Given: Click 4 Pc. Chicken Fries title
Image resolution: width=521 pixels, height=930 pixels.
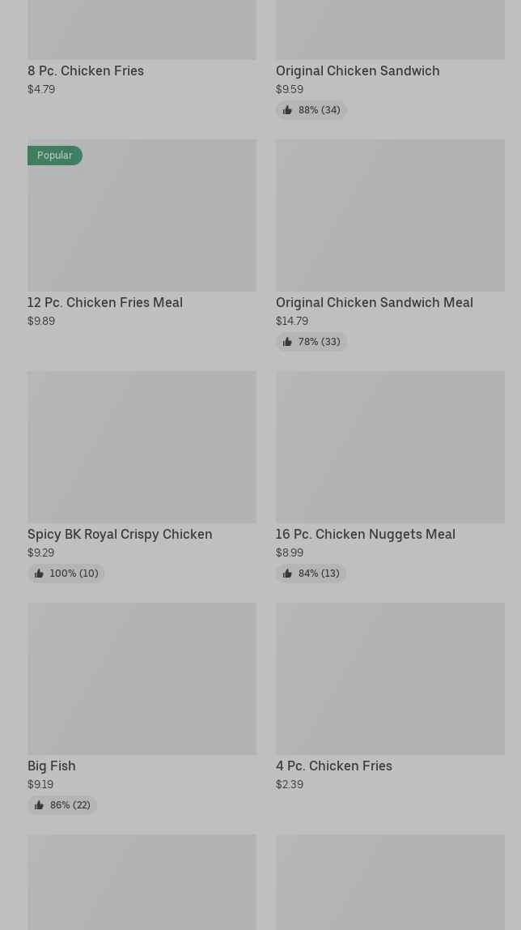Looking at the screenshot, I should point(334,766).
